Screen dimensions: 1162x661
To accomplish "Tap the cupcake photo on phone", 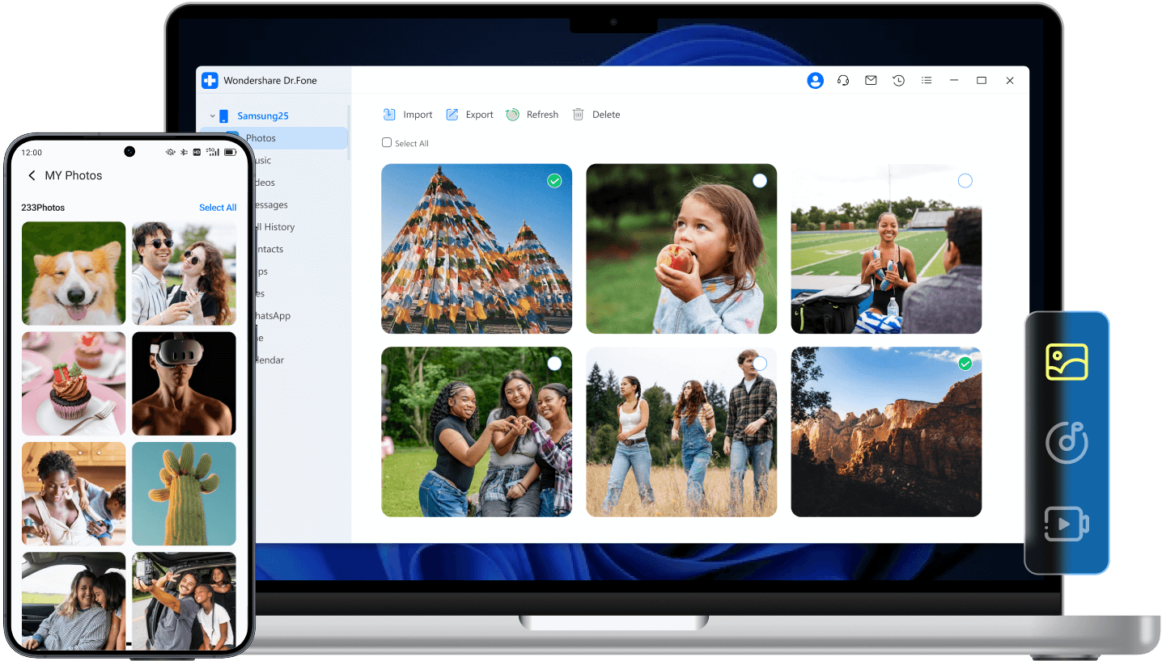I will [x=74, y=384].
